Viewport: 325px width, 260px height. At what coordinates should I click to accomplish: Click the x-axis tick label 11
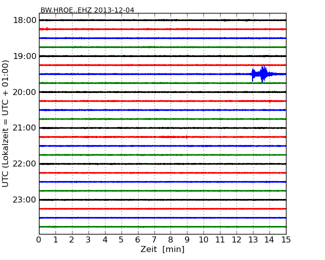220,240
